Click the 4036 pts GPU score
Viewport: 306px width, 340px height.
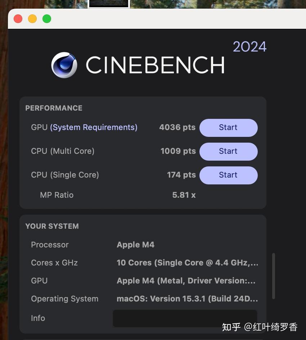pos(177,127)
